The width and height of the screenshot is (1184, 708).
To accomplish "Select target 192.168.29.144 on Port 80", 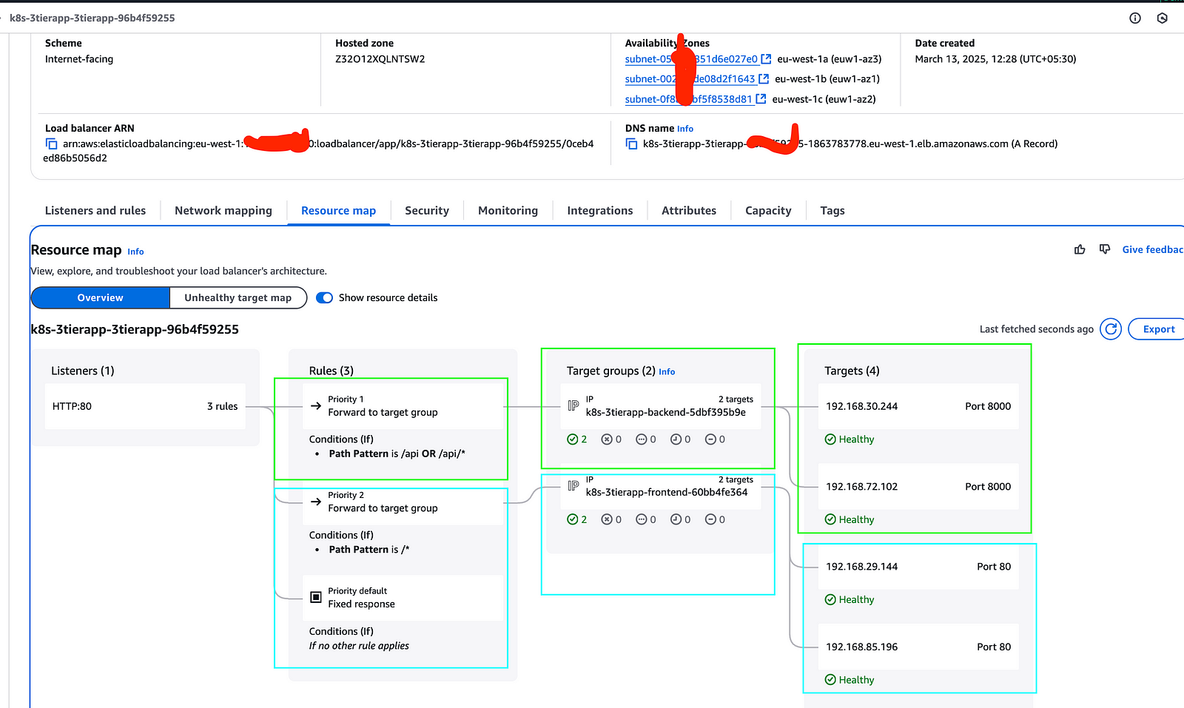I will point(918,567).
